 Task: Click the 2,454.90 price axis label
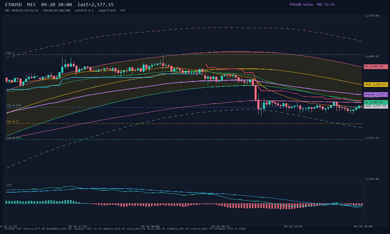click(372, 179)
